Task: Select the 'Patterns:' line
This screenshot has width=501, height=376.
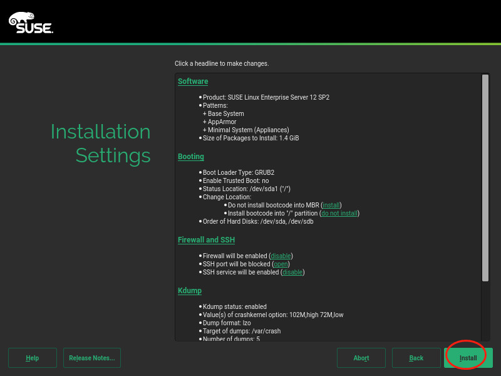Action: 215,105
